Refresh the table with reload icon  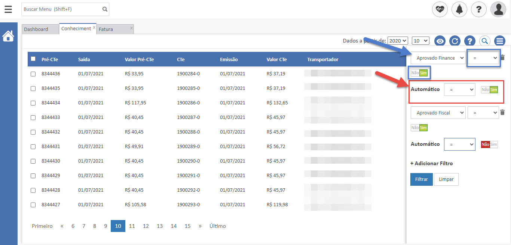click(455, 41)
